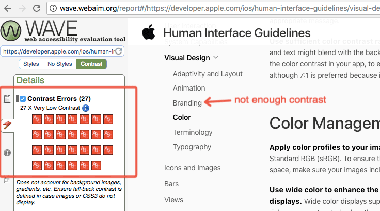Open the Typography navigation link
The height and width of the screenshot is (211, 380).
coord(192,147)
